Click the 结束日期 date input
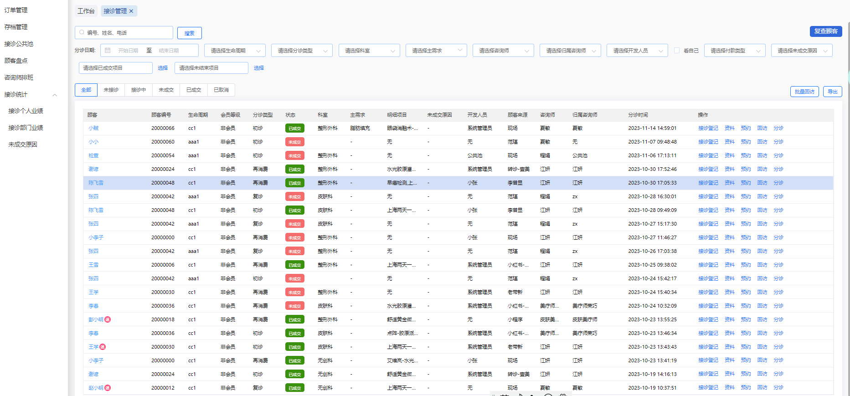Screen dimensions: 850x396 pos(169,51)
